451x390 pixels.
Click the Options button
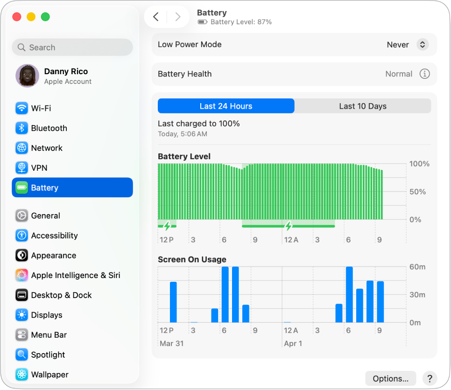(391, 378)
